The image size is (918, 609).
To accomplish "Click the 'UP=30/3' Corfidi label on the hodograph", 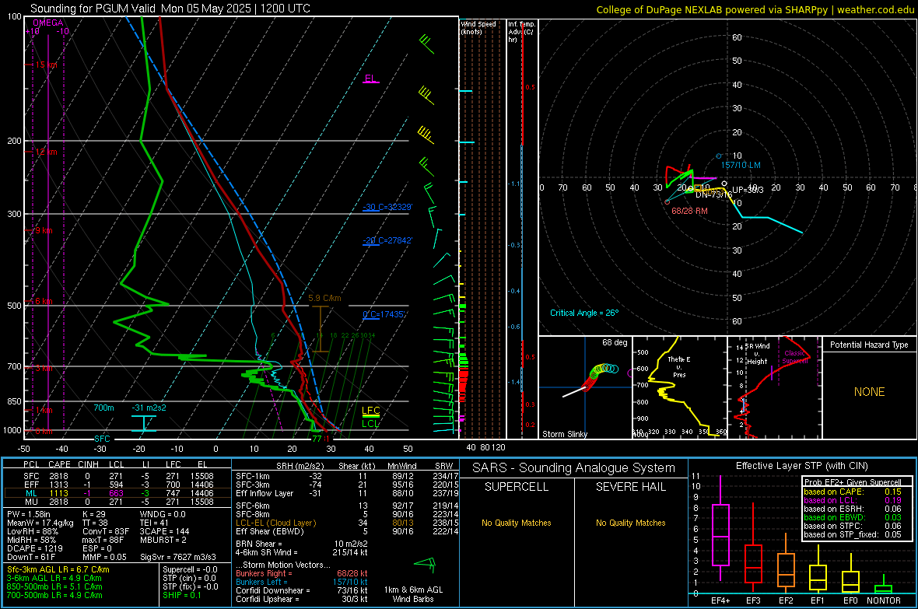I will tap(748, 191).
